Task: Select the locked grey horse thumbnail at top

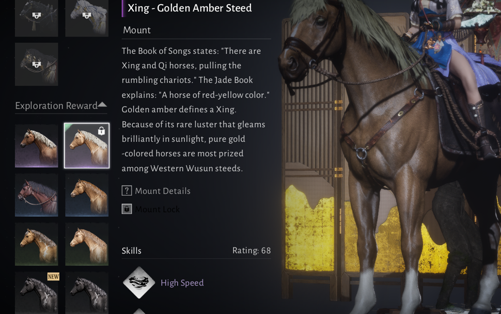Action: 87,18
